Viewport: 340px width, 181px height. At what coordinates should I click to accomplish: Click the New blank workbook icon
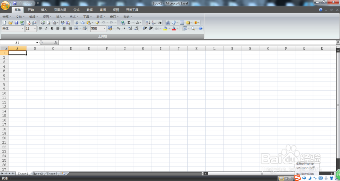pos(4,22)
